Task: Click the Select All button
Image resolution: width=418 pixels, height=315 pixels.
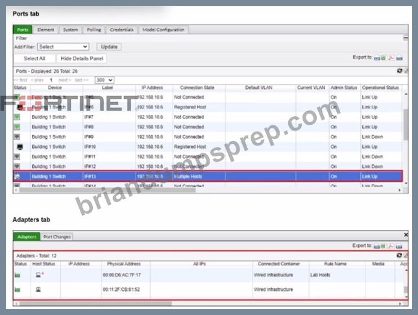Action: pos(34,58)
